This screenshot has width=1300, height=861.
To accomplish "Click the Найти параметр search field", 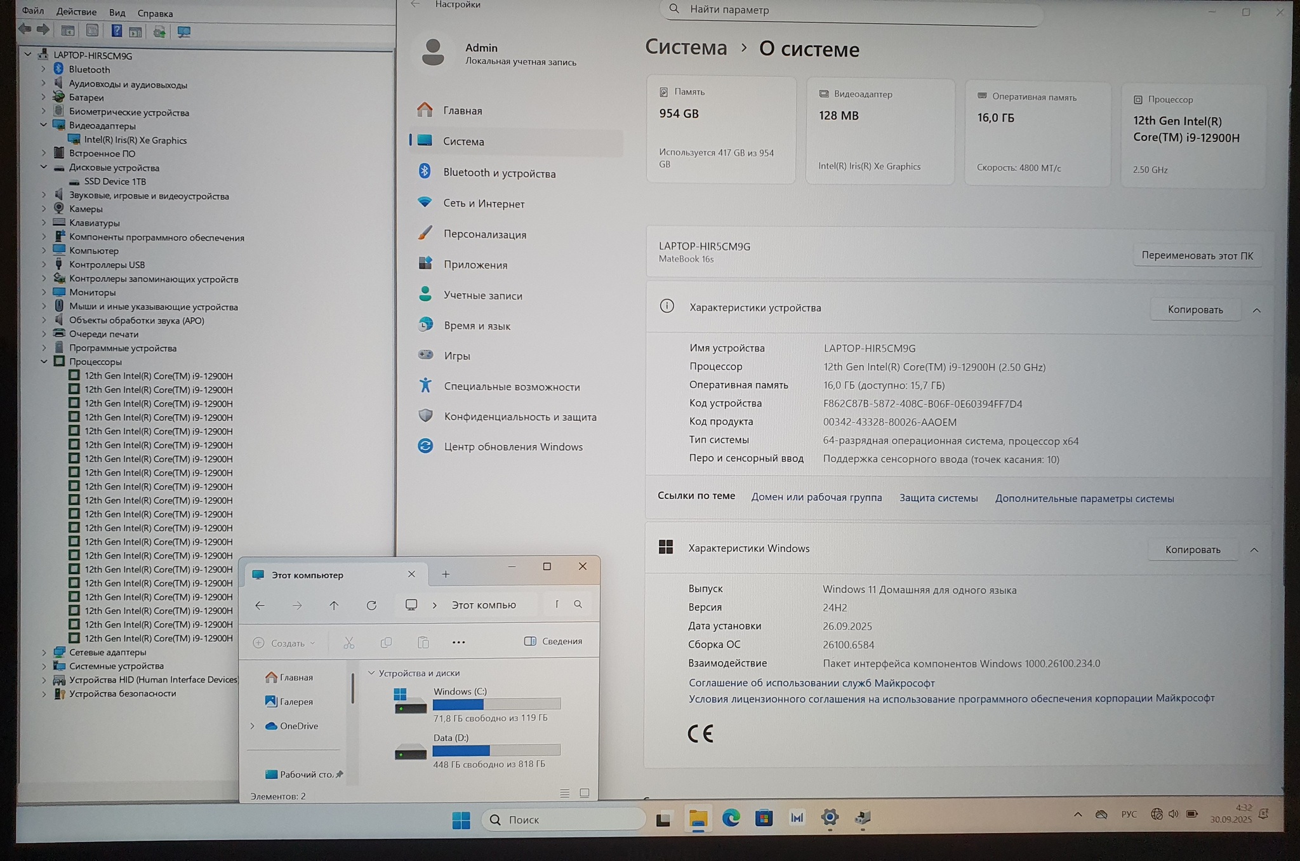I will 851,10.
